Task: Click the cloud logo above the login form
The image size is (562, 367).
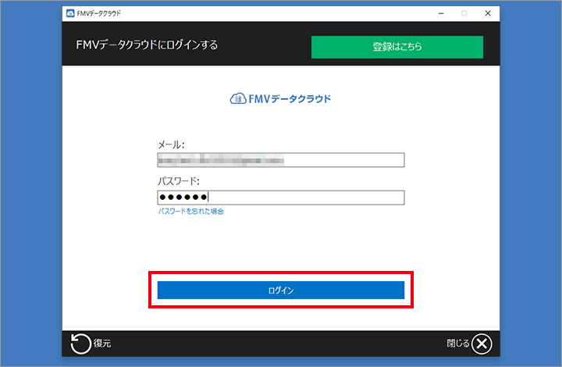Action: [x=238, y=99]
